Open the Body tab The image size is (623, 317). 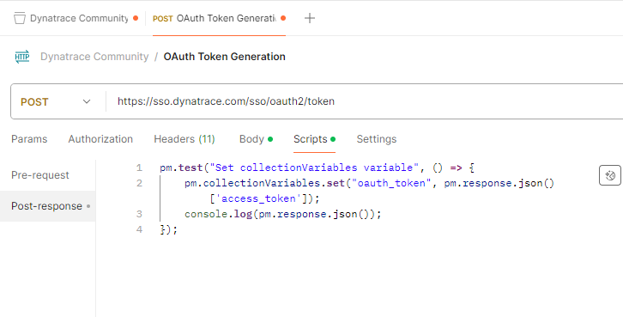tap(256, 139)
